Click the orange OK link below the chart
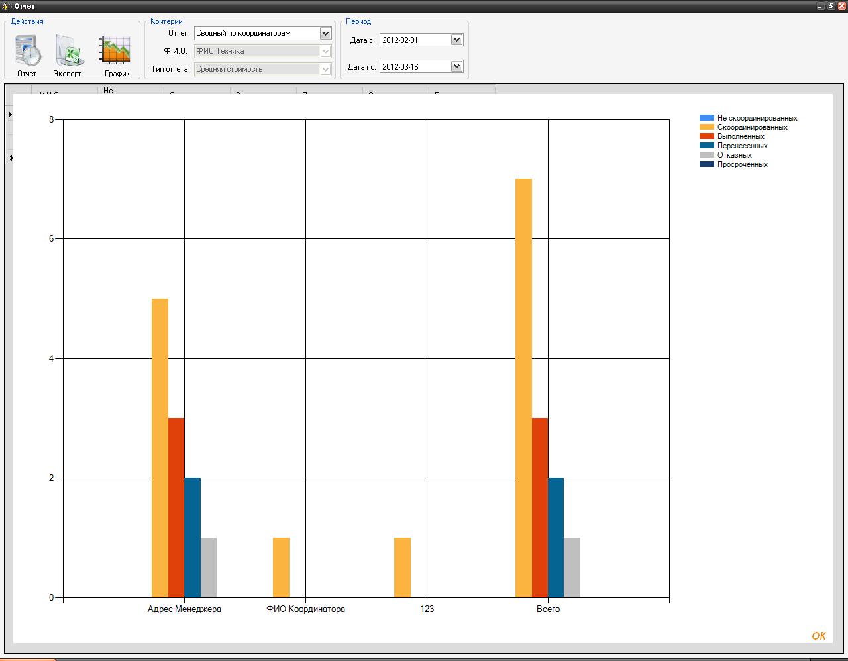Image resolution: width=848 pixels, height=661 pixels. [819, 636]
